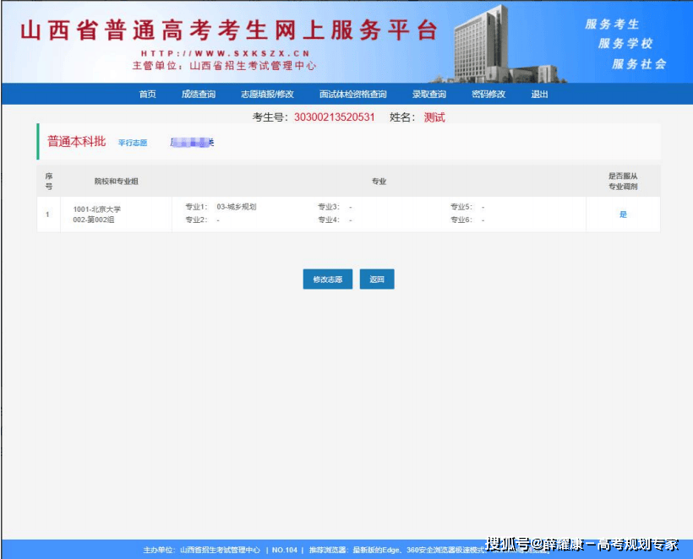This screenshot has width=693, height=559.
Task: Click the 修改志愿 button
Action: (x=328, y=279)
